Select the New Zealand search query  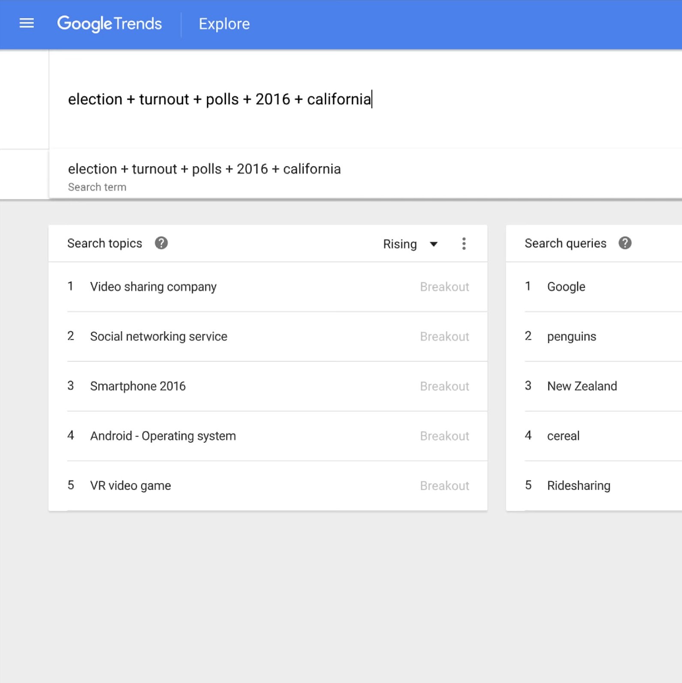tap(582, 386)
